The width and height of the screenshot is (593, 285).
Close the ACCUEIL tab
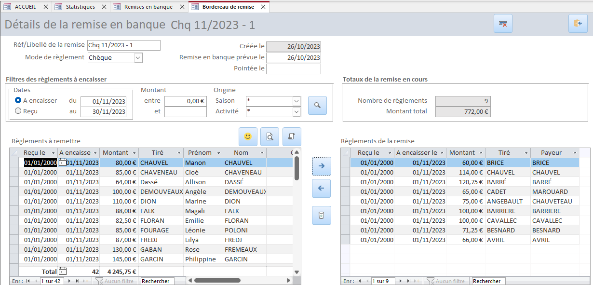45,7
